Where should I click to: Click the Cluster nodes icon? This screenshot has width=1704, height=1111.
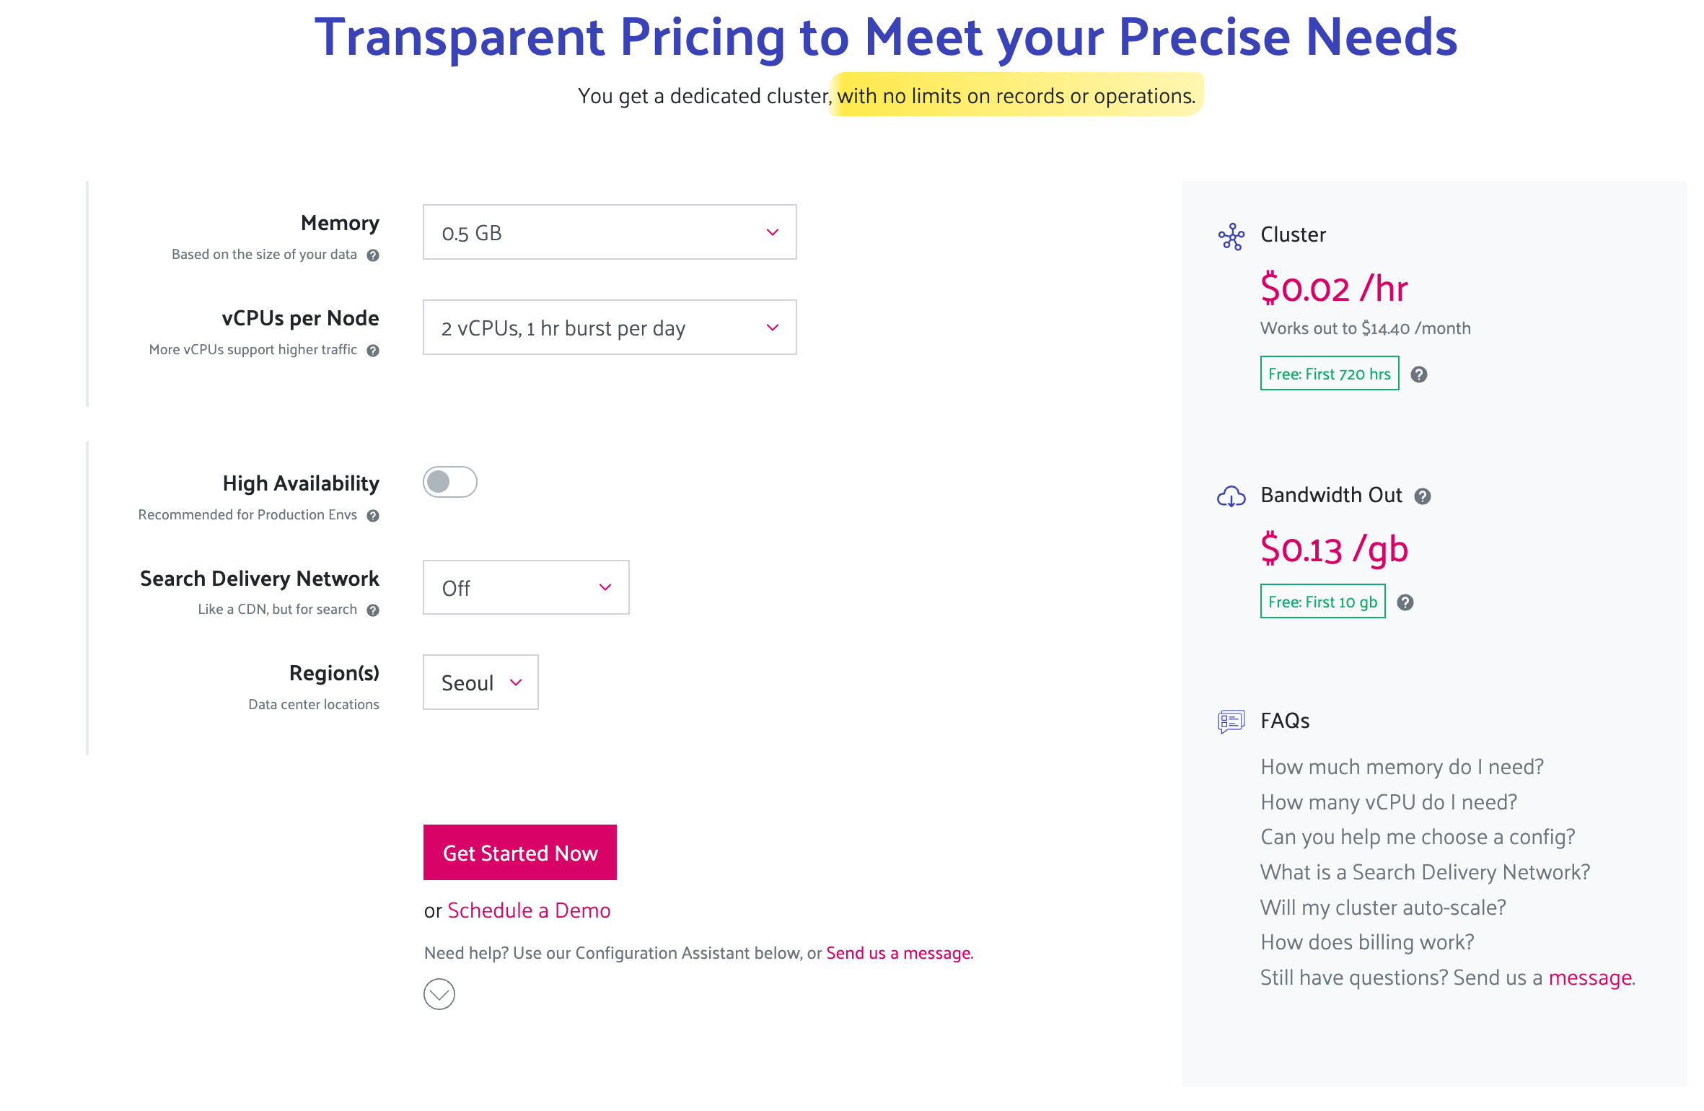coord(1231,236)
